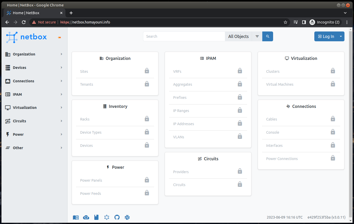Viewport: 354px width, 224px height.
Task: Click the lock icon beside Sites
Action: [x=147, y=71]
